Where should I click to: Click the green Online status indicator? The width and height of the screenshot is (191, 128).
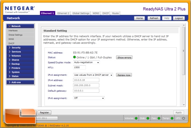74,57
